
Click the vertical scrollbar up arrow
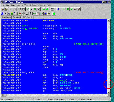click(108, 21)
